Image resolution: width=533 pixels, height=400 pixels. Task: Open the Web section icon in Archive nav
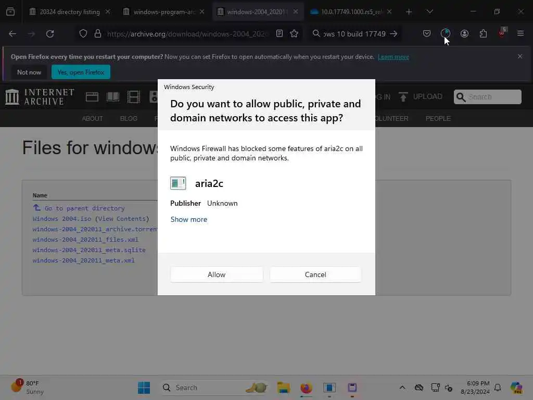pyautogui.click(x=92, y=97)
